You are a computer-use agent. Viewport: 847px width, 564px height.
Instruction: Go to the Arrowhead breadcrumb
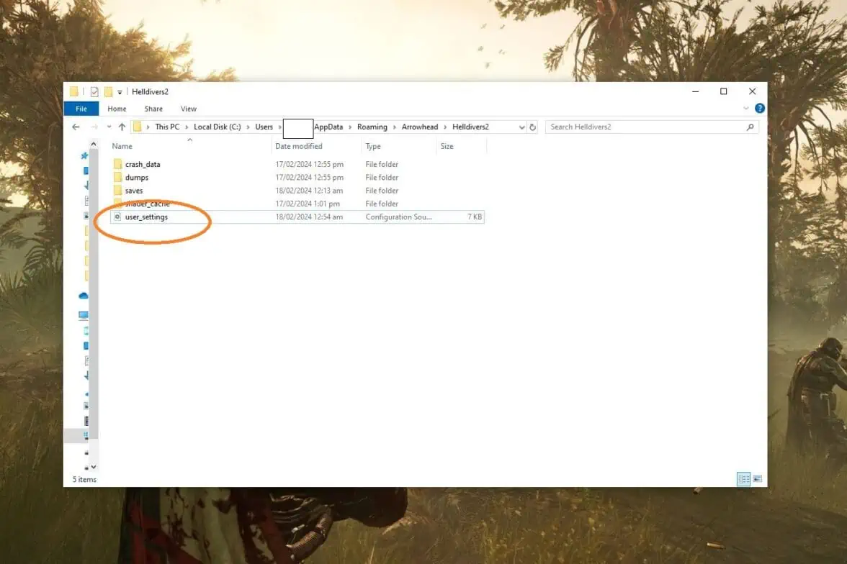tap(420, 127)
